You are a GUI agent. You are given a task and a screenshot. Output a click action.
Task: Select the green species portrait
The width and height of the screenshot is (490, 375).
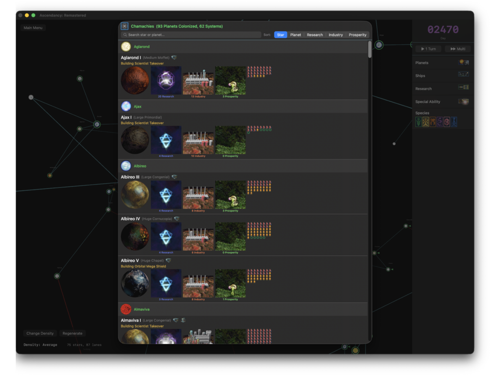[x=418, y=122]
